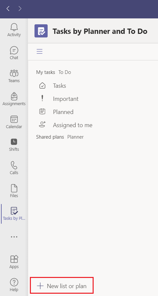Collapse the hamburger menu pane
158x296 pixels.
click(39, 51)
